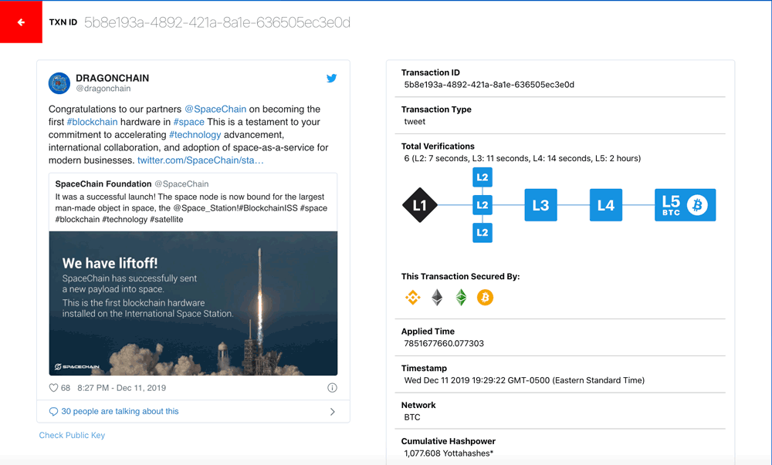772x465 pixels.
Task: Open Check Public Key link
Action: (x=72, y=435)
